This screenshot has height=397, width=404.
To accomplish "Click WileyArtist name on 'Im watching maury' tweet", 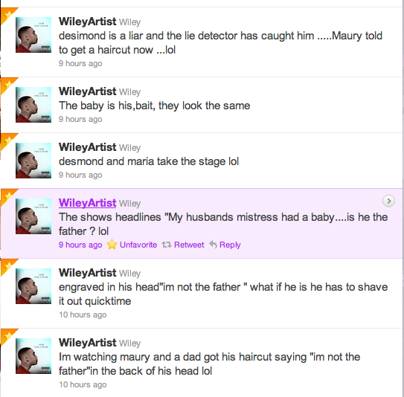I will (x=87, y=343).
